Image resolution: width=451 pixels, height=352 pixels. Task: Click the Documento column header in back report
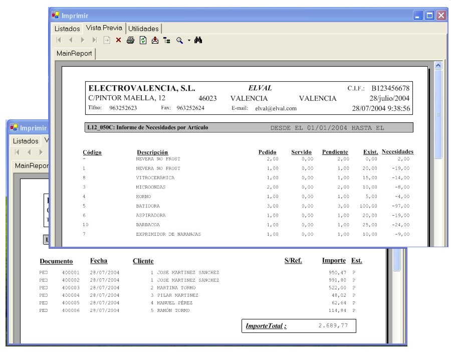[x=56, y=261]
